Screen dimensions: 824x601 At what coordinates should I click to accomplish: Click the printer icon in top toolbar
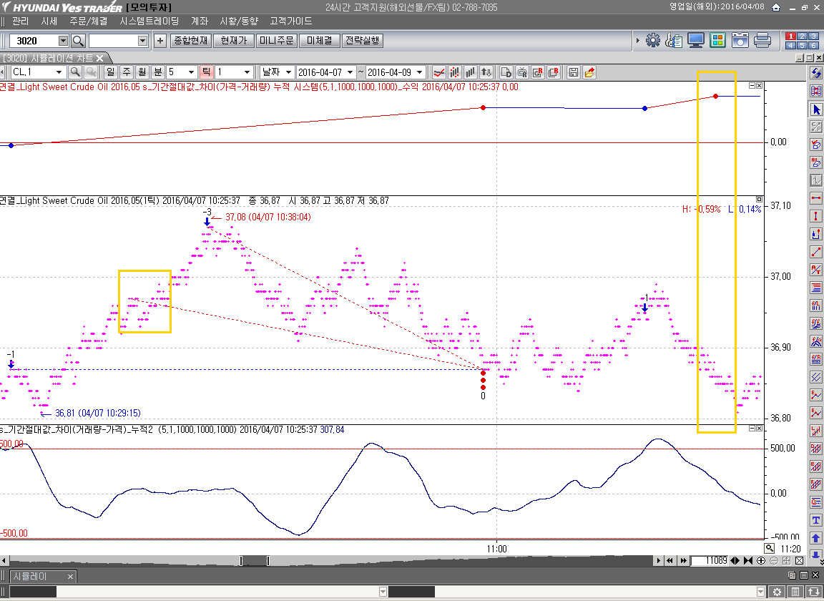click(x=762, y=40)
